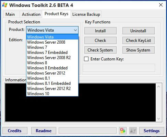Click the Windows flag title bar icon
Screen dimensions: 167x137
[x=5, y=5]
